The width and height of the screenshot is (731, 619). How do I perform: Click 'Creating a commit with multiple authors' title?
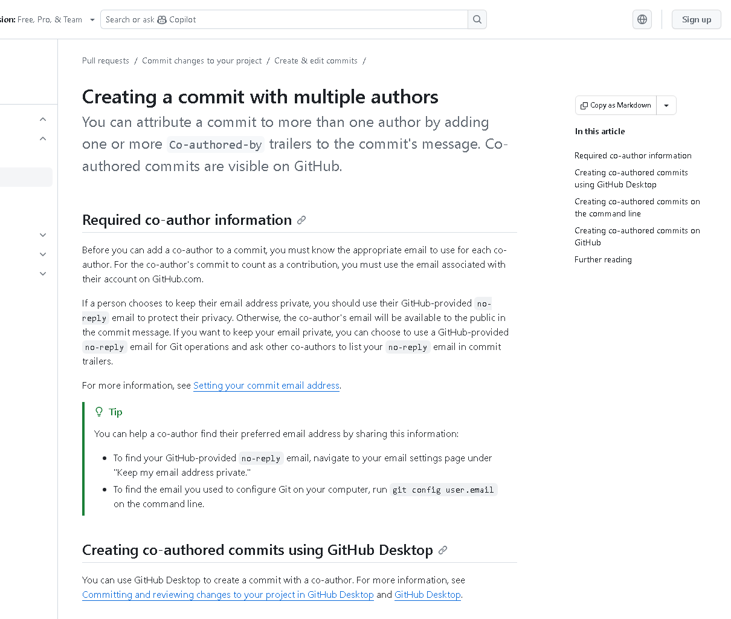(x=260, y=97)
